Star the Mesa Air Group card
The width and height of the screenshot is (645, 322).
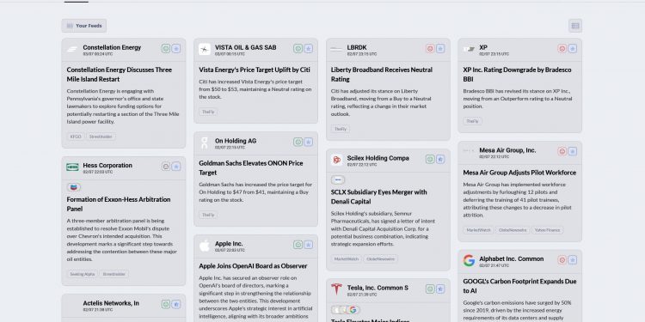573,151
